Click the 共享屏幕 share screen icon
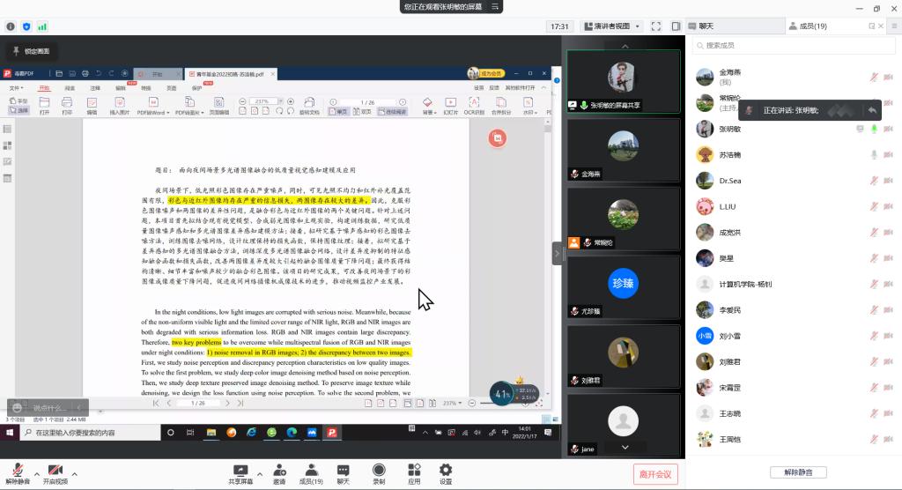Image resolution: width=902 pixels, height=490 pixels. [239, 471]
